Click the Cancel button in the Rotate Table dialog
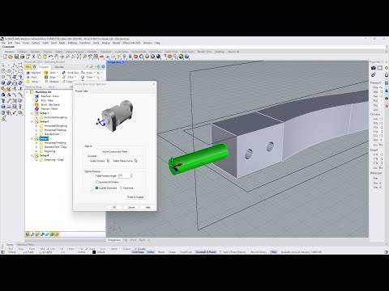 coord(131,207)
